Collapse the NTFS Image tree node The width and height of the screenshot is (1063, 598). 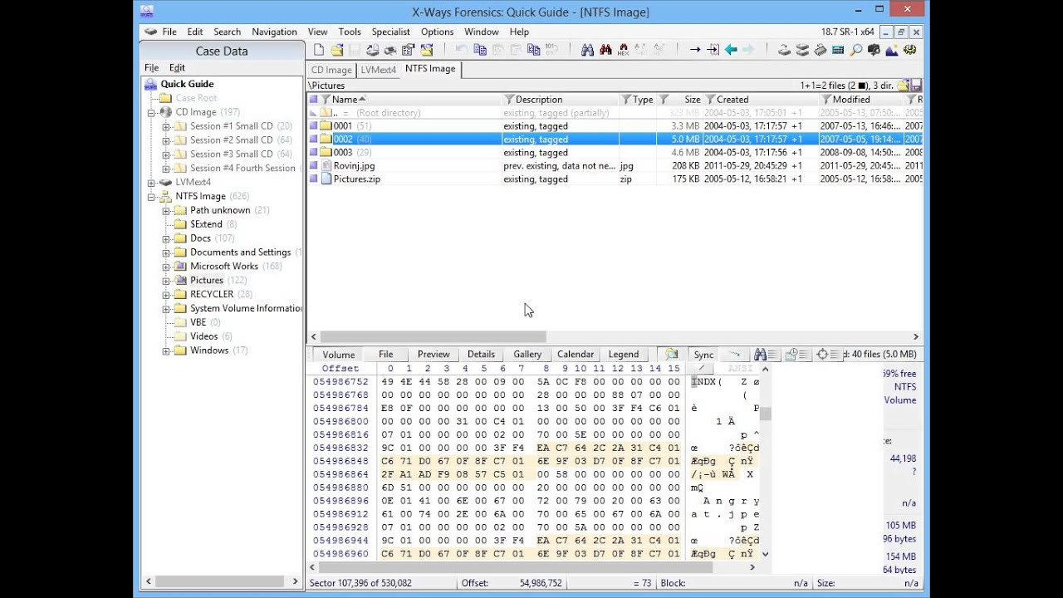[x=152, y=197]
